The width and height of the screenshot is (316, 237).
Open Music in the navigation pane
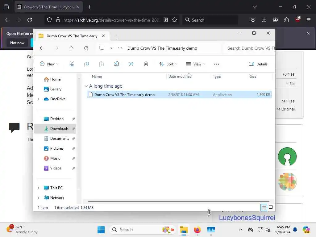point(55,158)
